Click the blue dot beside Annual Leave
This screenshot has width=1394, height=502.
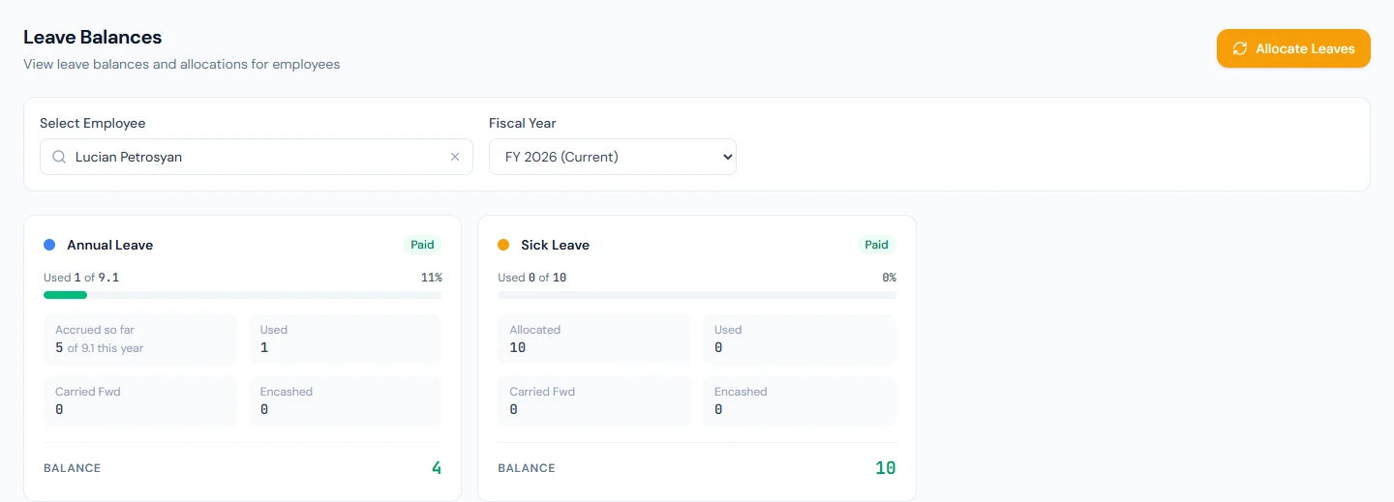49,245
